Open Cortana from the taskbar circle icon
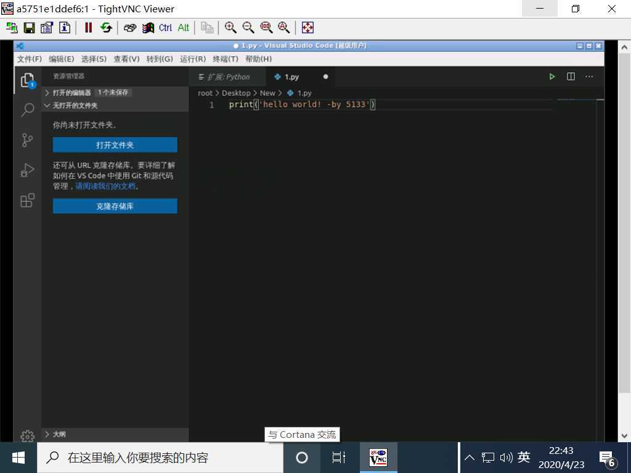Viewport: 631px width, 473px height. coord(302,458)
